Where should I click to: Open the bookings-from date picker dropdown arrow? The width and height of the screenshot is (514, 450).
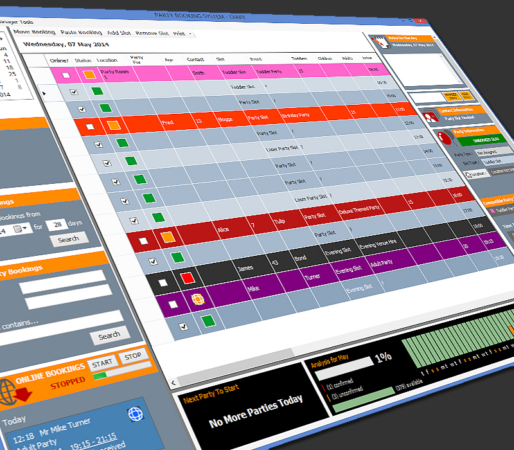coord(25,228)
